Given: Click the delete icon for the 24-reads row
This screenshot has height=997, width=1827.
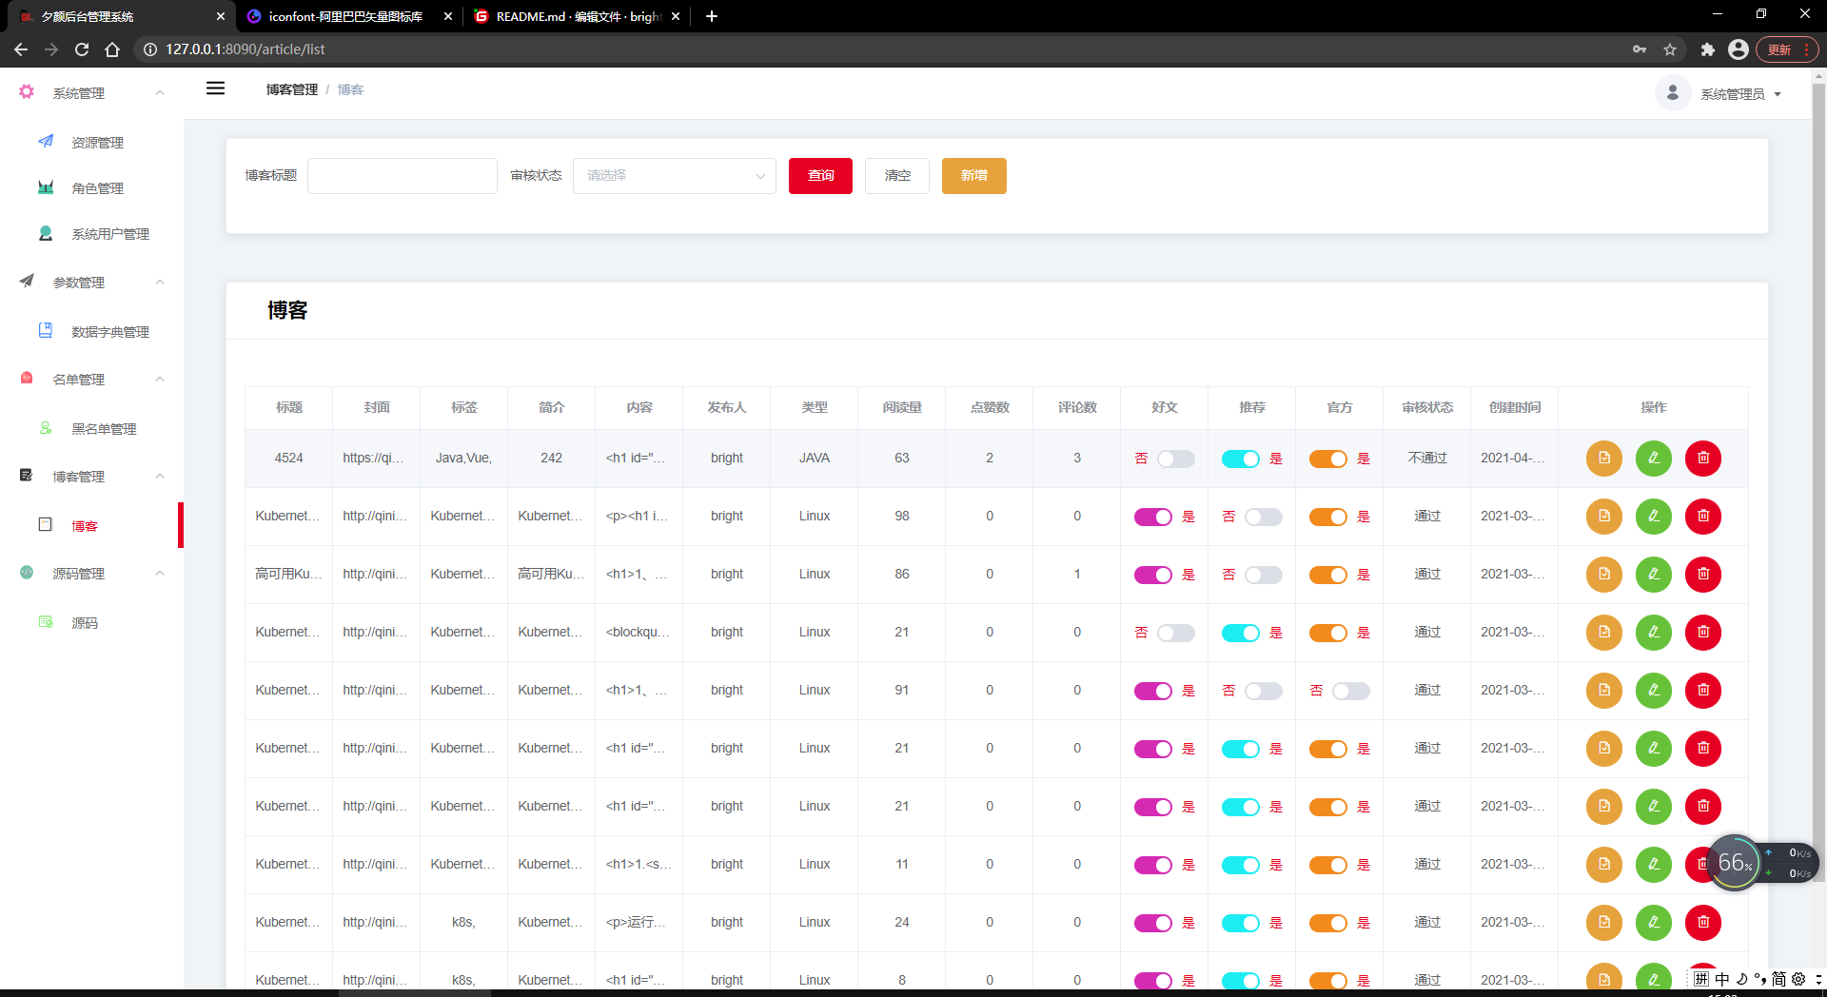Looking at the screenshot, I should pyautogui.click(x=1703, y=923).
